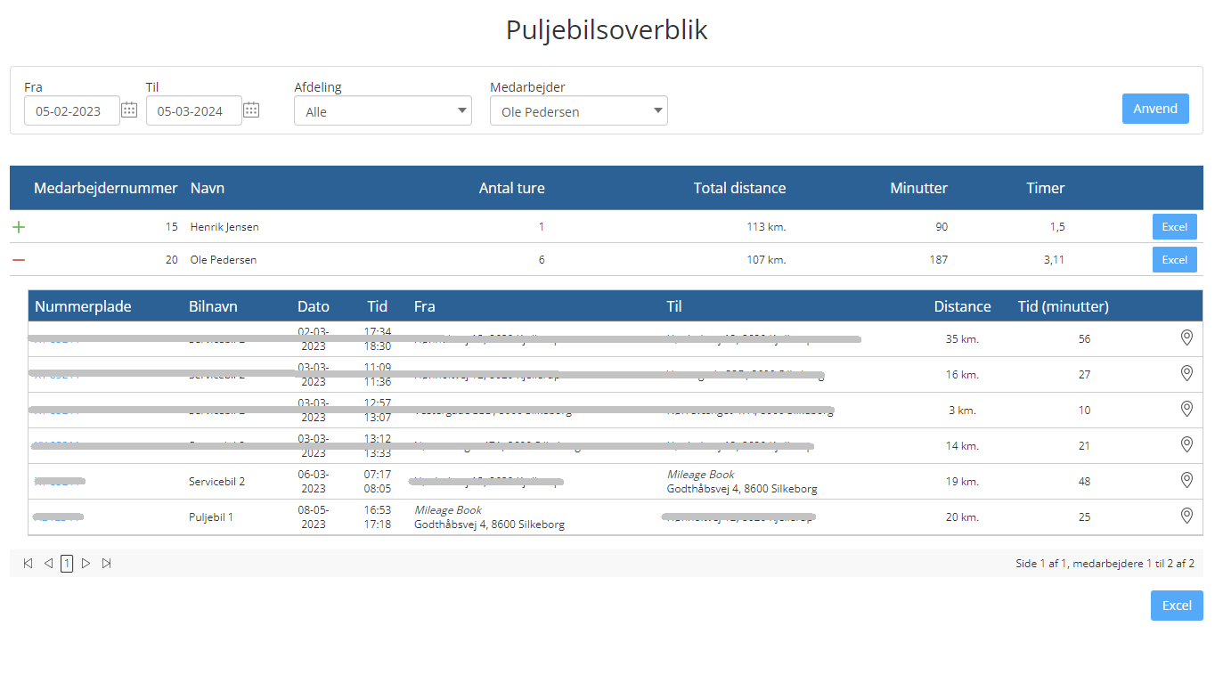Select Henrik Jensen name cell
The height and width of the screenshot is (675, 1223).
pos(224,227)
